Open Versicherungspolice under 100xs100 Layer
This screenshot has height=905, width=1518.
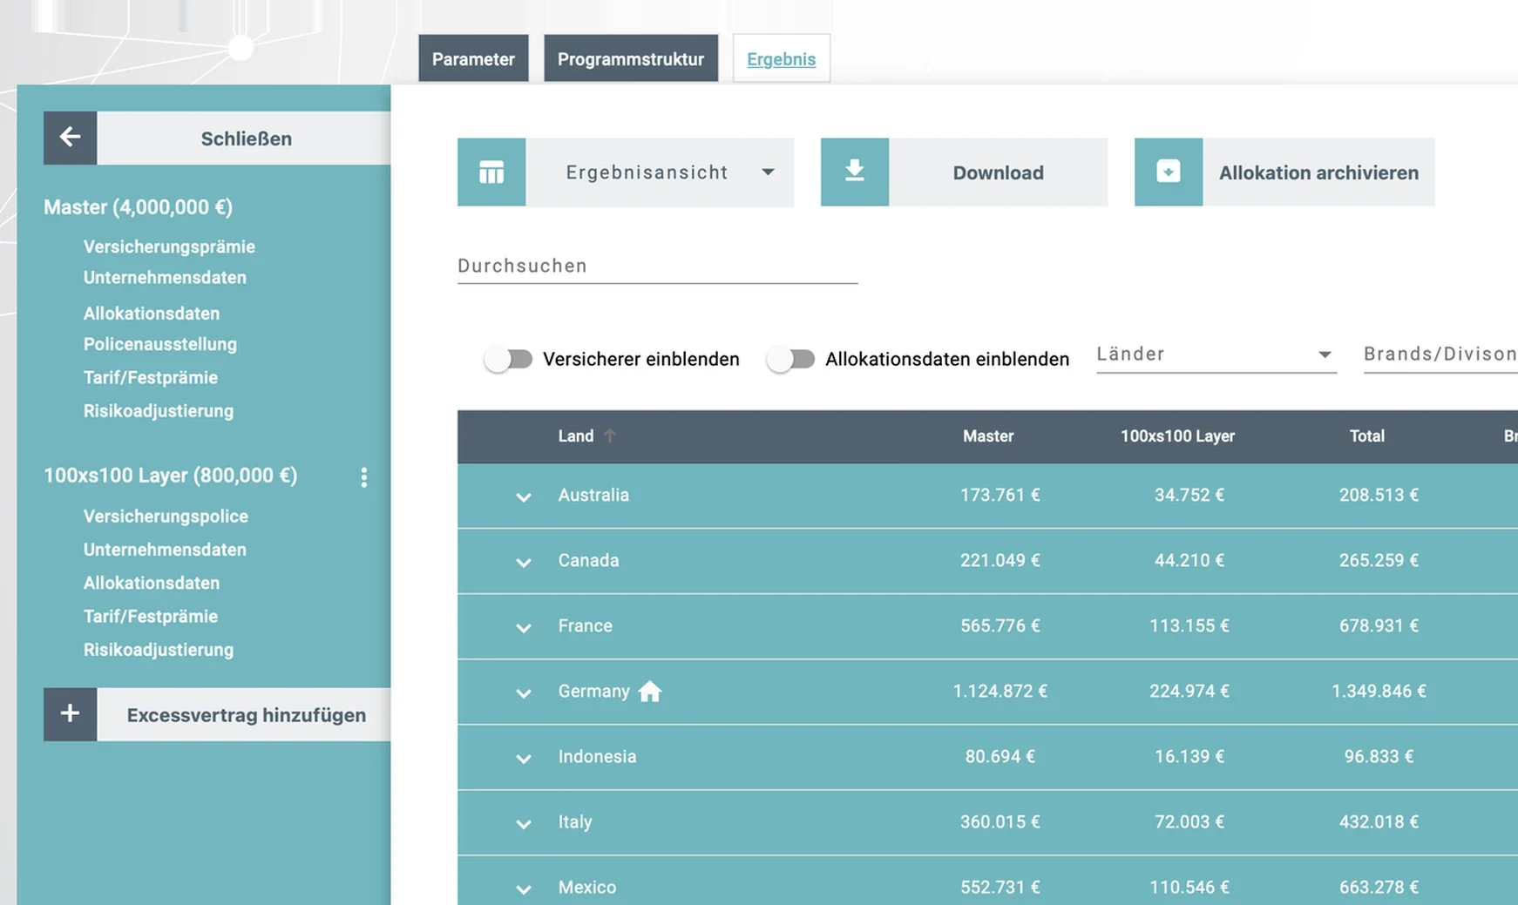coord(166,516)
